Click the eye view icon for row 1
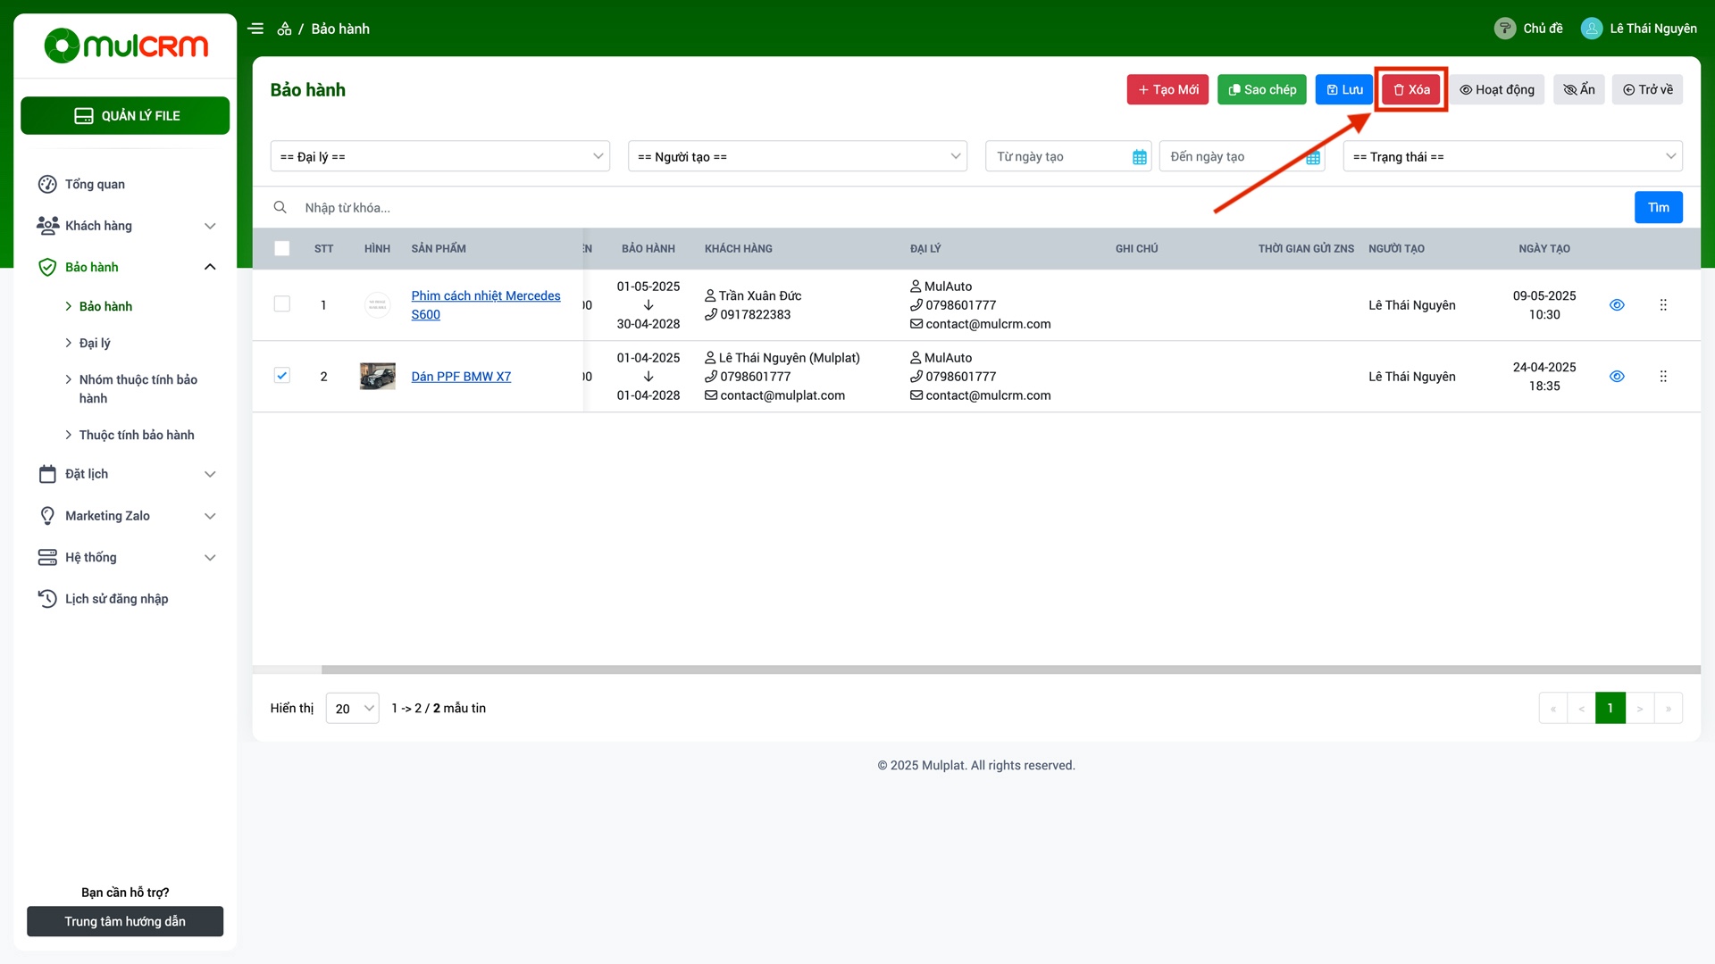The height and width of the screenshot is (964, 1715). point(1616,305)
